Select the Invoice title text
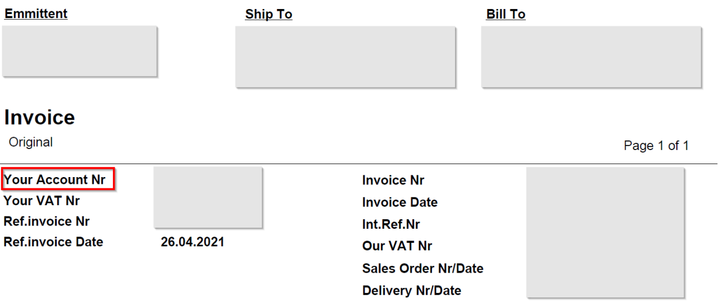This screenshot has height=303, width=719. pos(39,117)
